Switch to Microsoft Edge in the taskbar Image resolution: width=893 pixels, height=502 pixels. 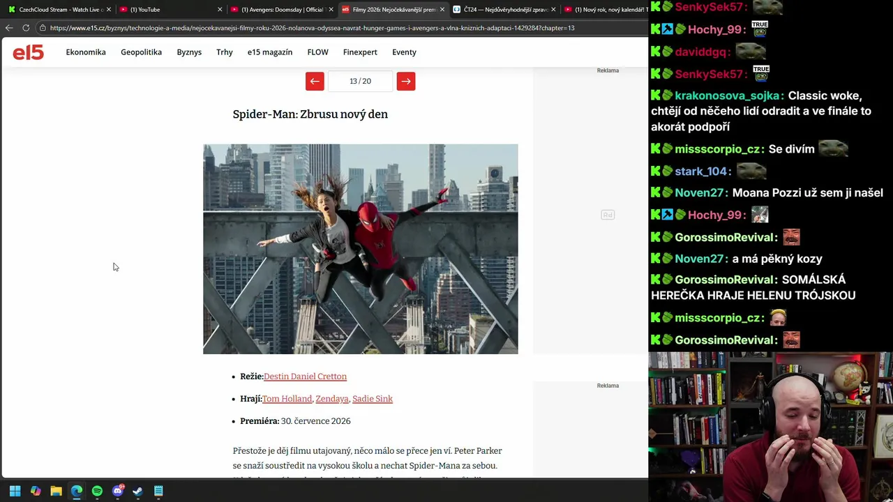pyautogui.click(x=77, y=491)
